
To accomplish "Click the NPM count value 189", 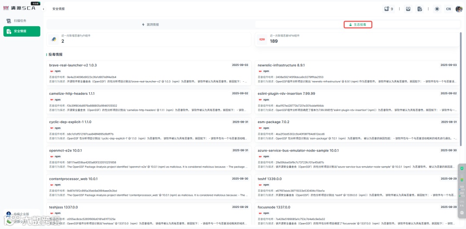I will click(x=274, y=41).
